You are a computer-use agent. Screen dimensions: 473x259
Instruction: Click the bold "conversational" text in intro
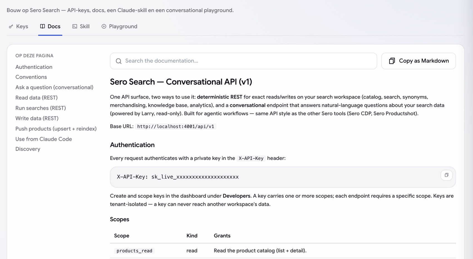[247, 105]
